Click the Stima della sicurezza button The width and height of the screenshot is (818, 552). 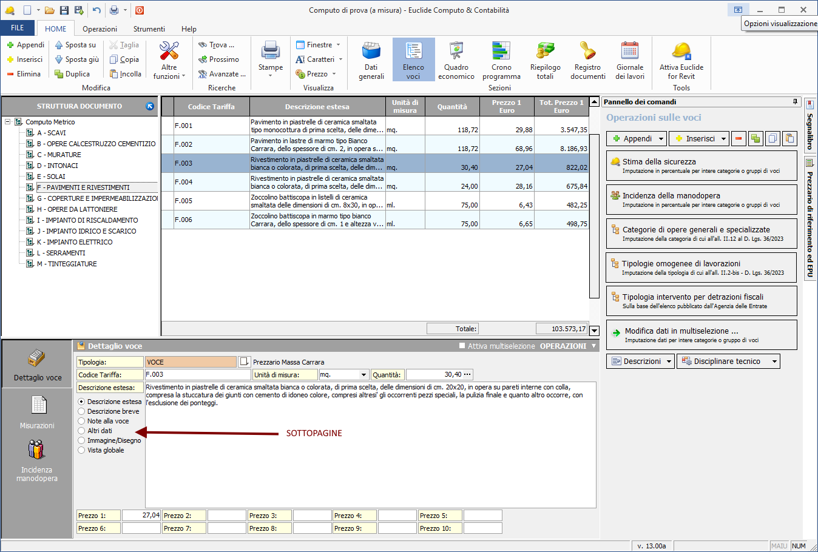[701, 166]
